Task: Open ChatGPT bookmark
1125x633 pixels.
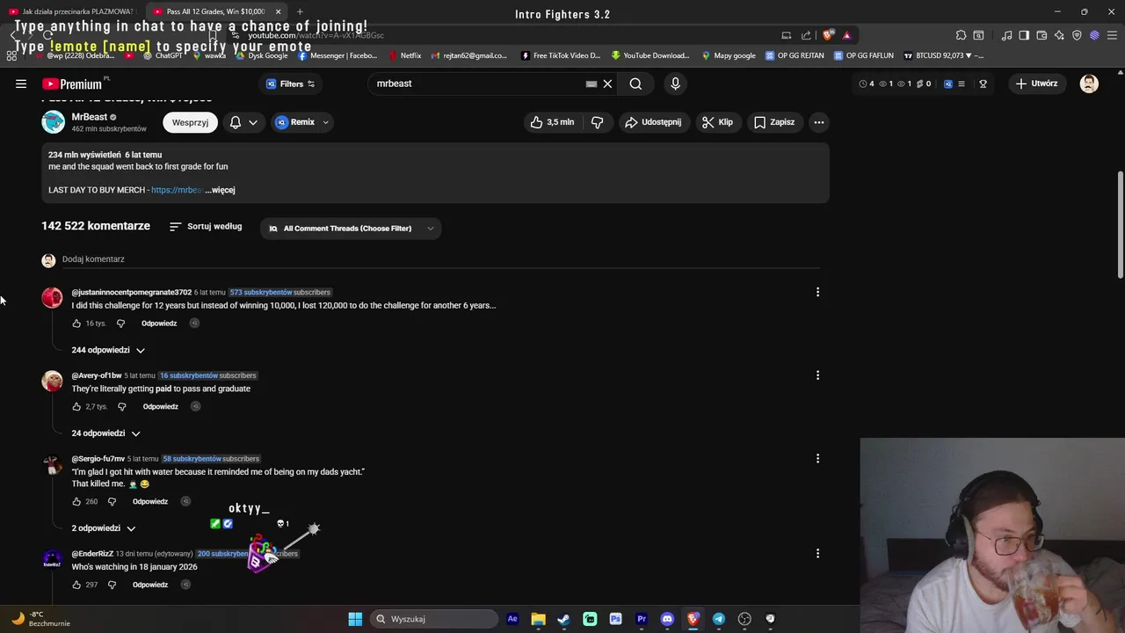Action: tap(163, 55)
